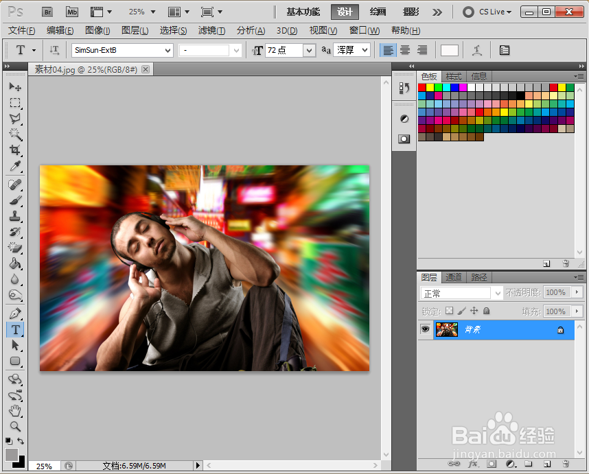The width and height of the screenshot is (589, 474).
Task: Open the warp text dialog
Action: [477, 50]
